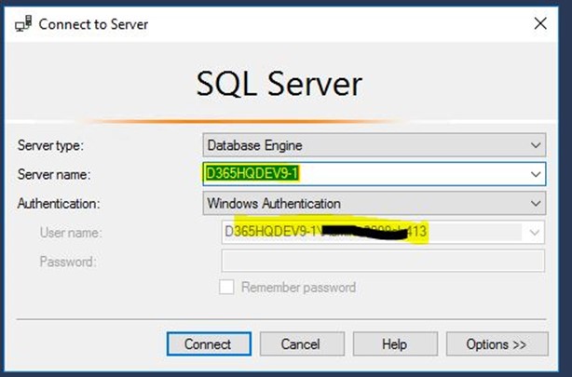Click the Cancel button

[x=302, y=343]
